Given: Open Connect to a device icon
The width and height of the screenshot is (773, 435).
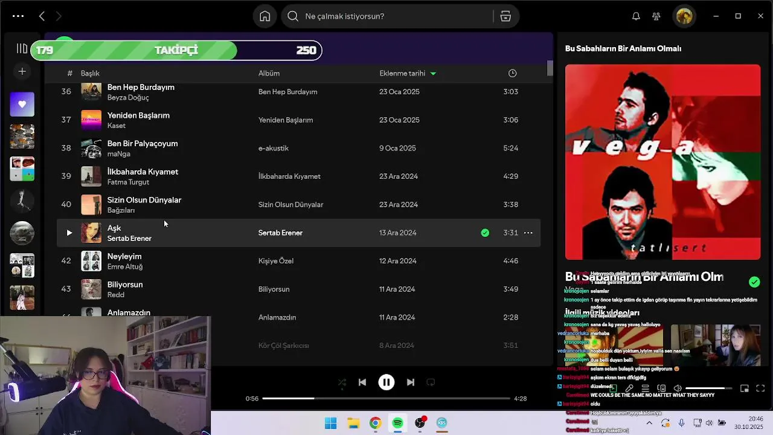Looking at the screenshot, I should pyautogui.click(x=661, y=388).
